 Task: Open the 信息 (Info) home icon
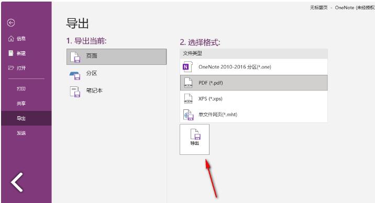[11, 38]
